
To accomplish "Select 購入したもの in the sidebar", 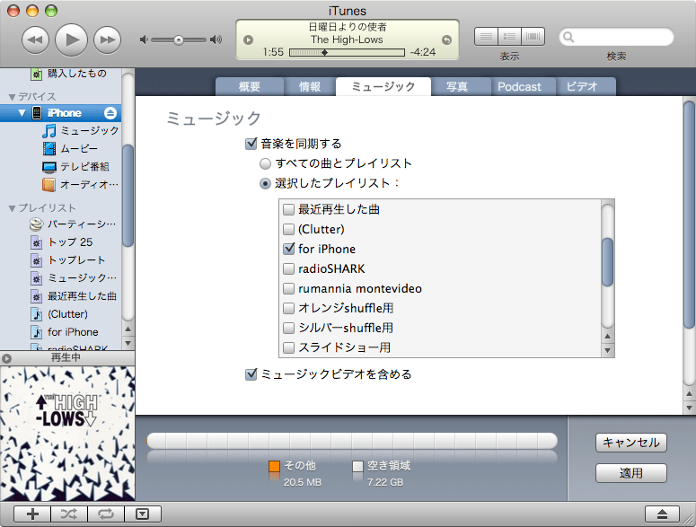I will (69, 74).
